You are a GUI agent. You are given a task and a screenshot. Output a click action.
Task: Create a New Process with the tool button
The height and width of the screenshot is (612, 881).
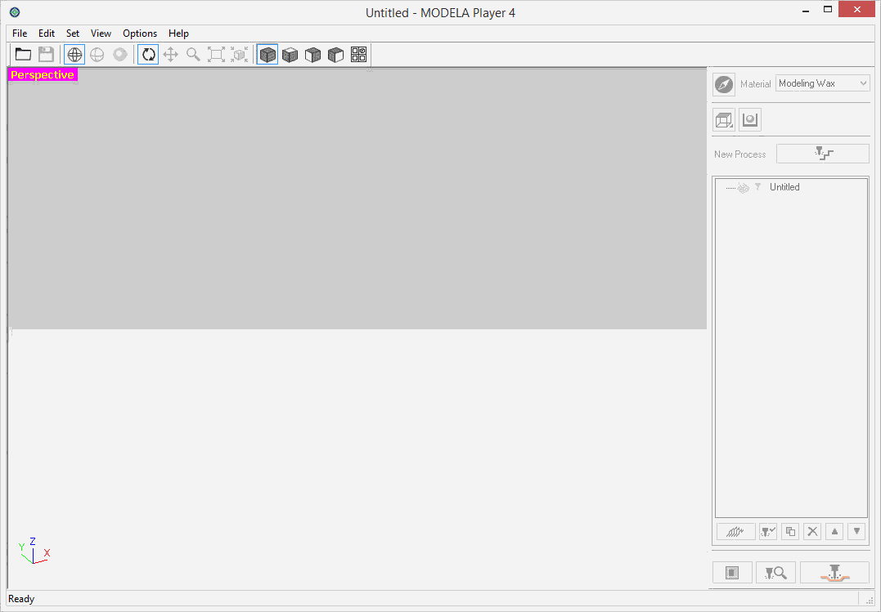tap(823, 154)
